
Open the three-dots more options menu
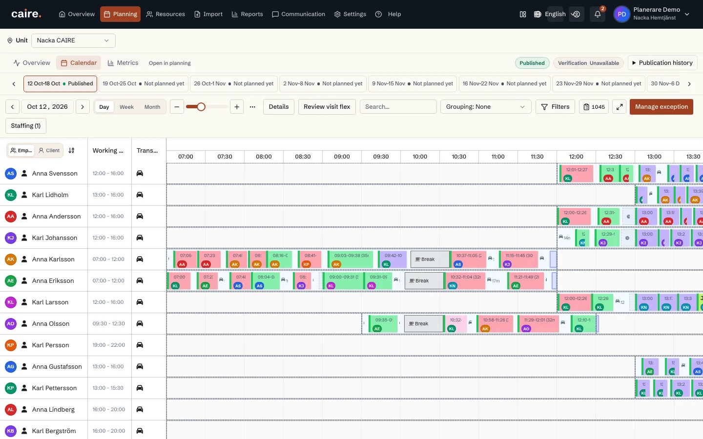(252, 107)
